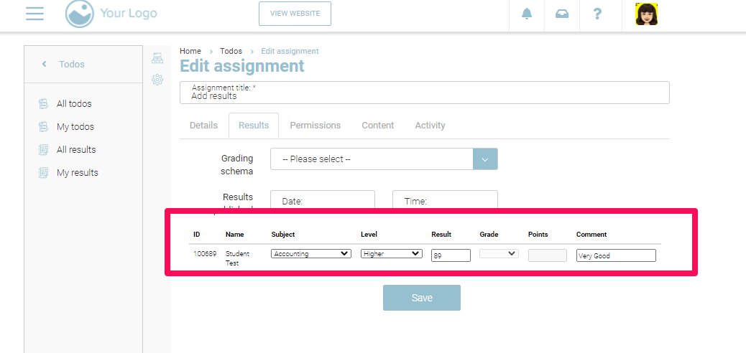The height and width of the screenshot is (353, 746).
Task: Switch to the Permissions tab
Action: 315,126
